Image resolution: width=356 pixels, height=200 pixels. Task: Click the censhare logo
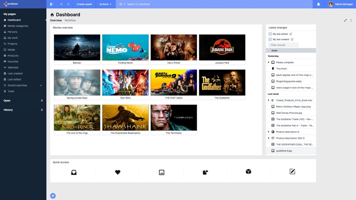(x=11, y=4)
